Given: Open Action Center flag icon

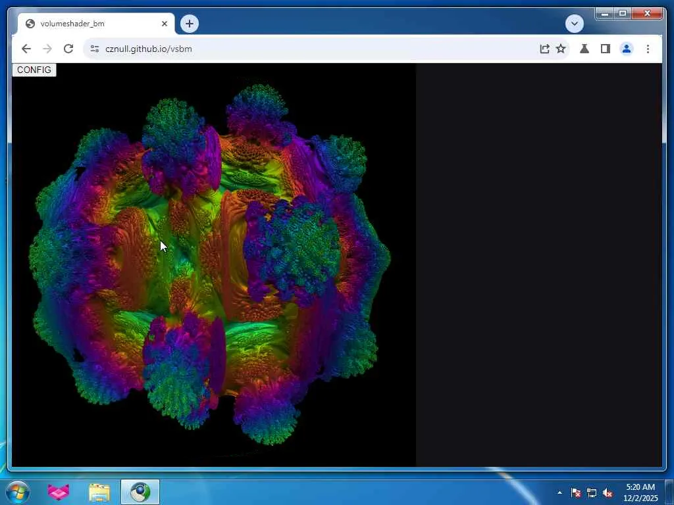Looking at the screenshot, I should pyautogui.click(x=575, y=493).
